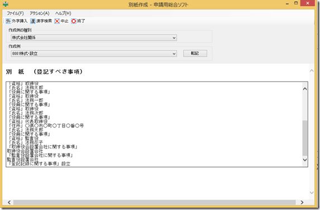
Task: Click the line 「住所」○県○市○町○丁目○番○号
Action: [46, 126]
